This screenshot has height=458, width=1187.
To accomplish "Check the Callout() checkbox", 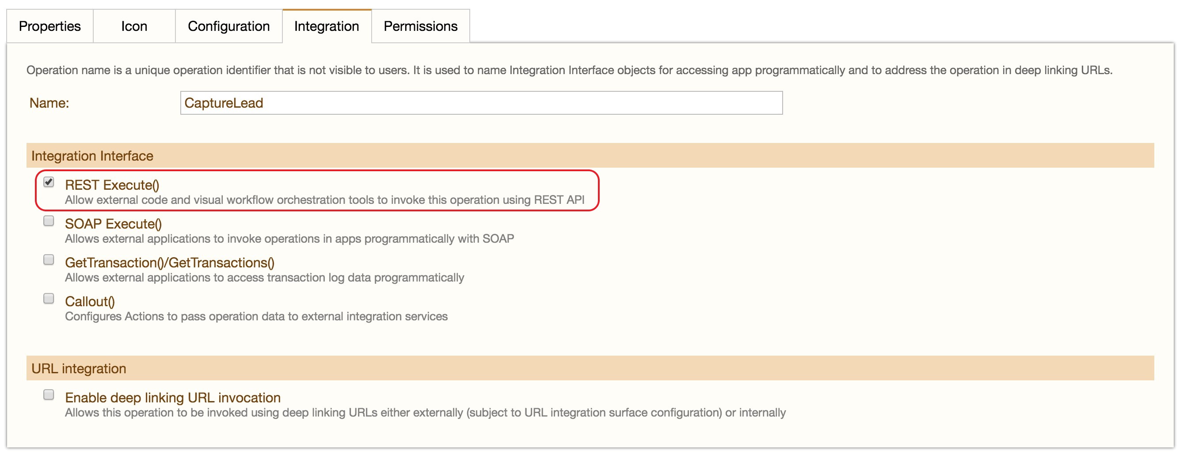I will pos(49,299).
